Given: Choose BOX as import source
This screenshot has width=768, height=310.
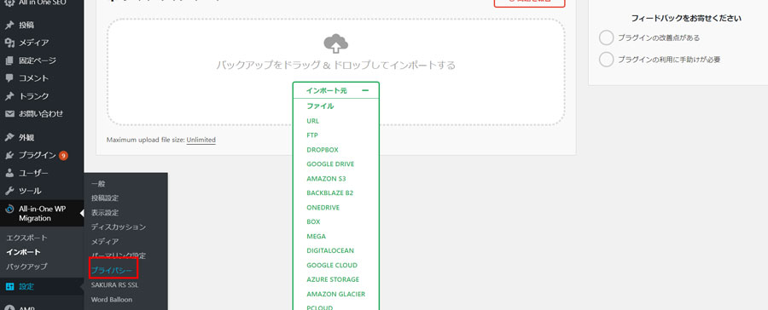Looking at the screenshot, I should (x=313, y=221).
